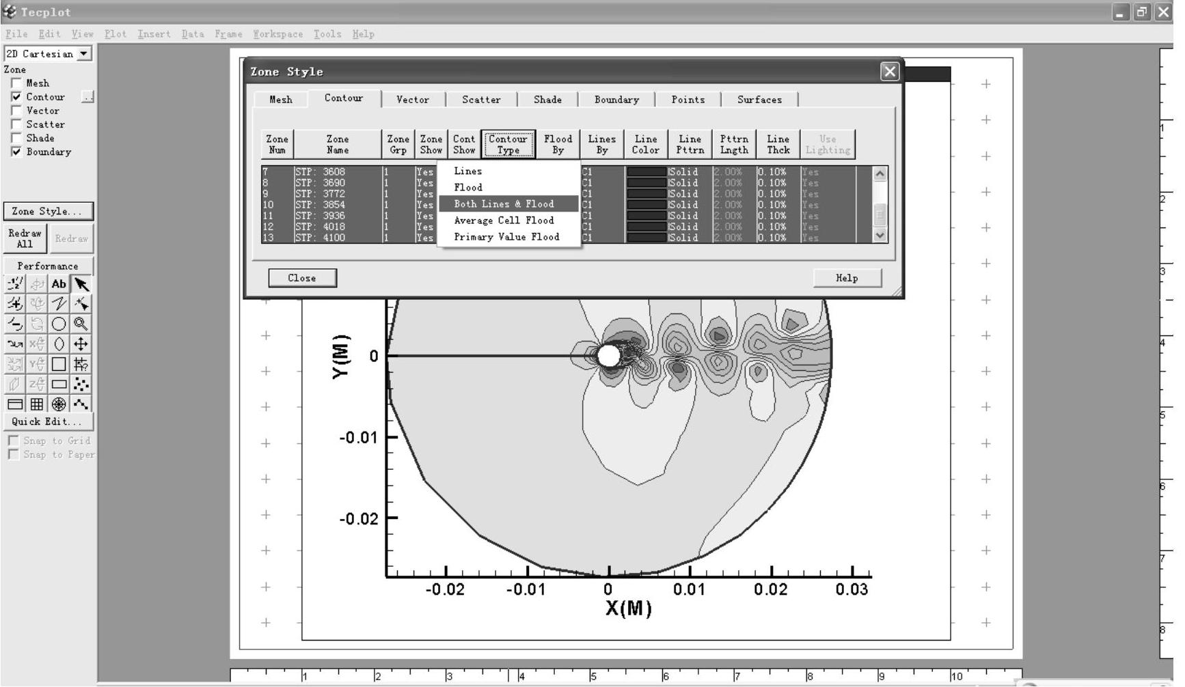Select the contour label placement tool
Viewport: 1185px width, 687px height.
[x=15, y=284]
